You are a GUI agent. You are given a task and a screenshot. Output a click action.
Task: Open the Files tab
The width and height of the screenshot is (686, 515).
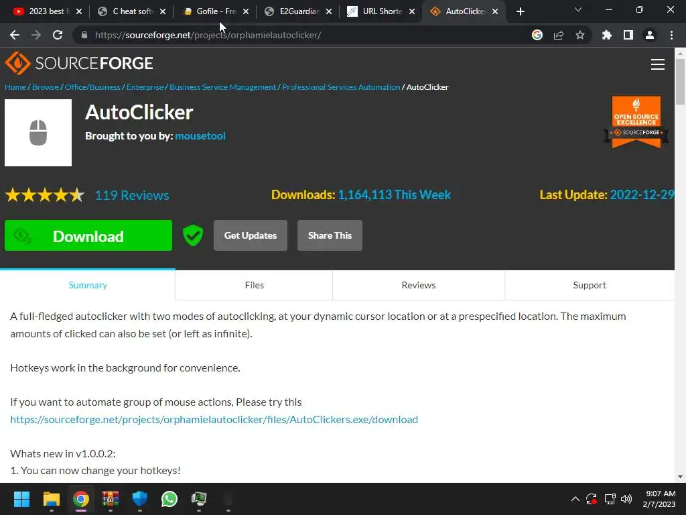coord(254,285)
